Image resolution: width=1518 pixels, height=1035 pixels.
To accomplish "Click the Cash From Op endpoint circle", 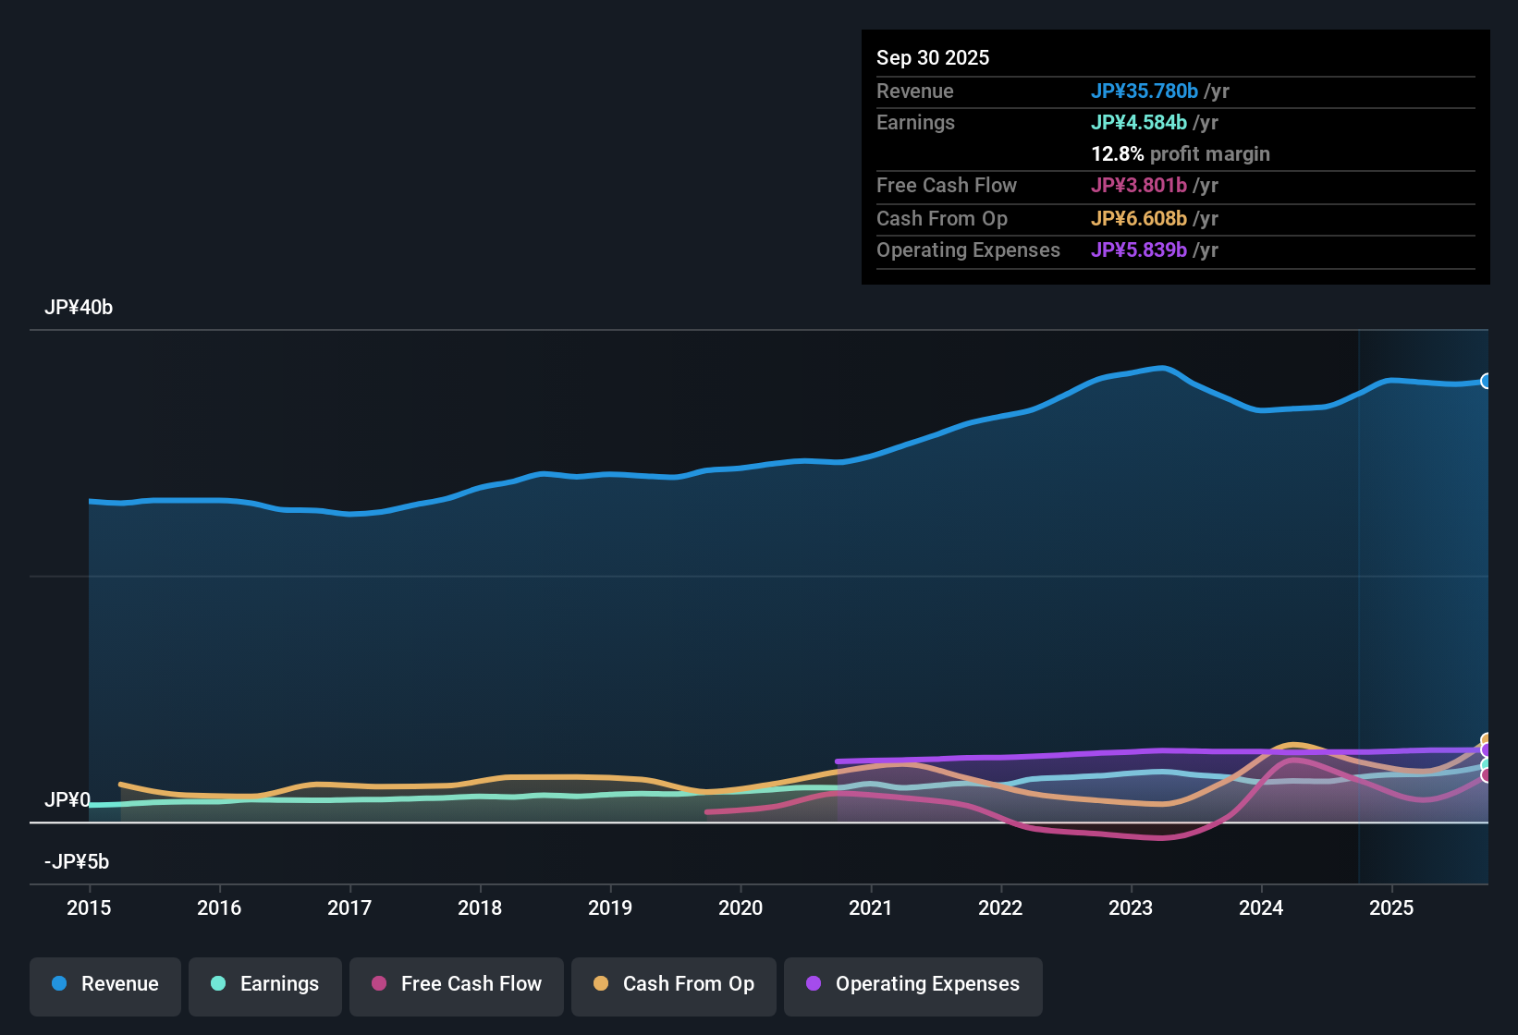I will pos(1486,739).
